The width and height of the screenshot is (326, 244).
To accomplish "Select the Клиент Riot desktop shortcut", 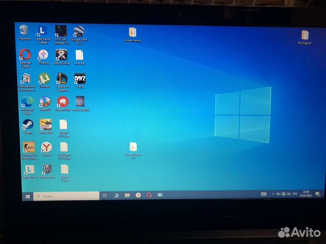I will coord(63,103).
